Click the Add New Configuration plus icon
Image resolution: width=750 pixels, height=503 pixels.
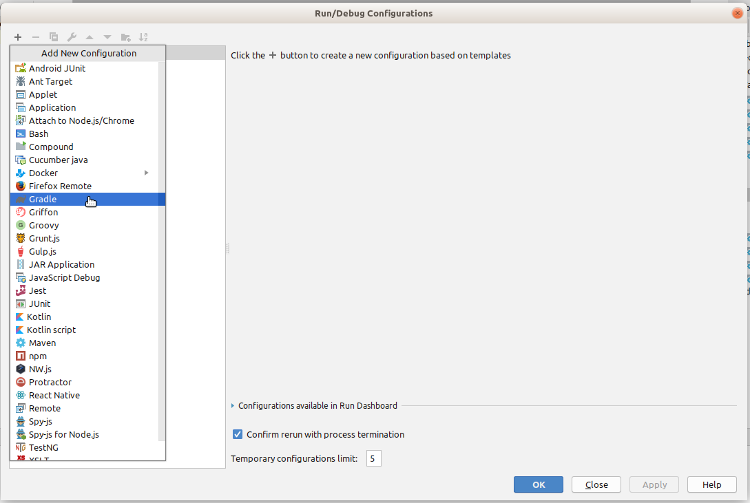[18, 36]
